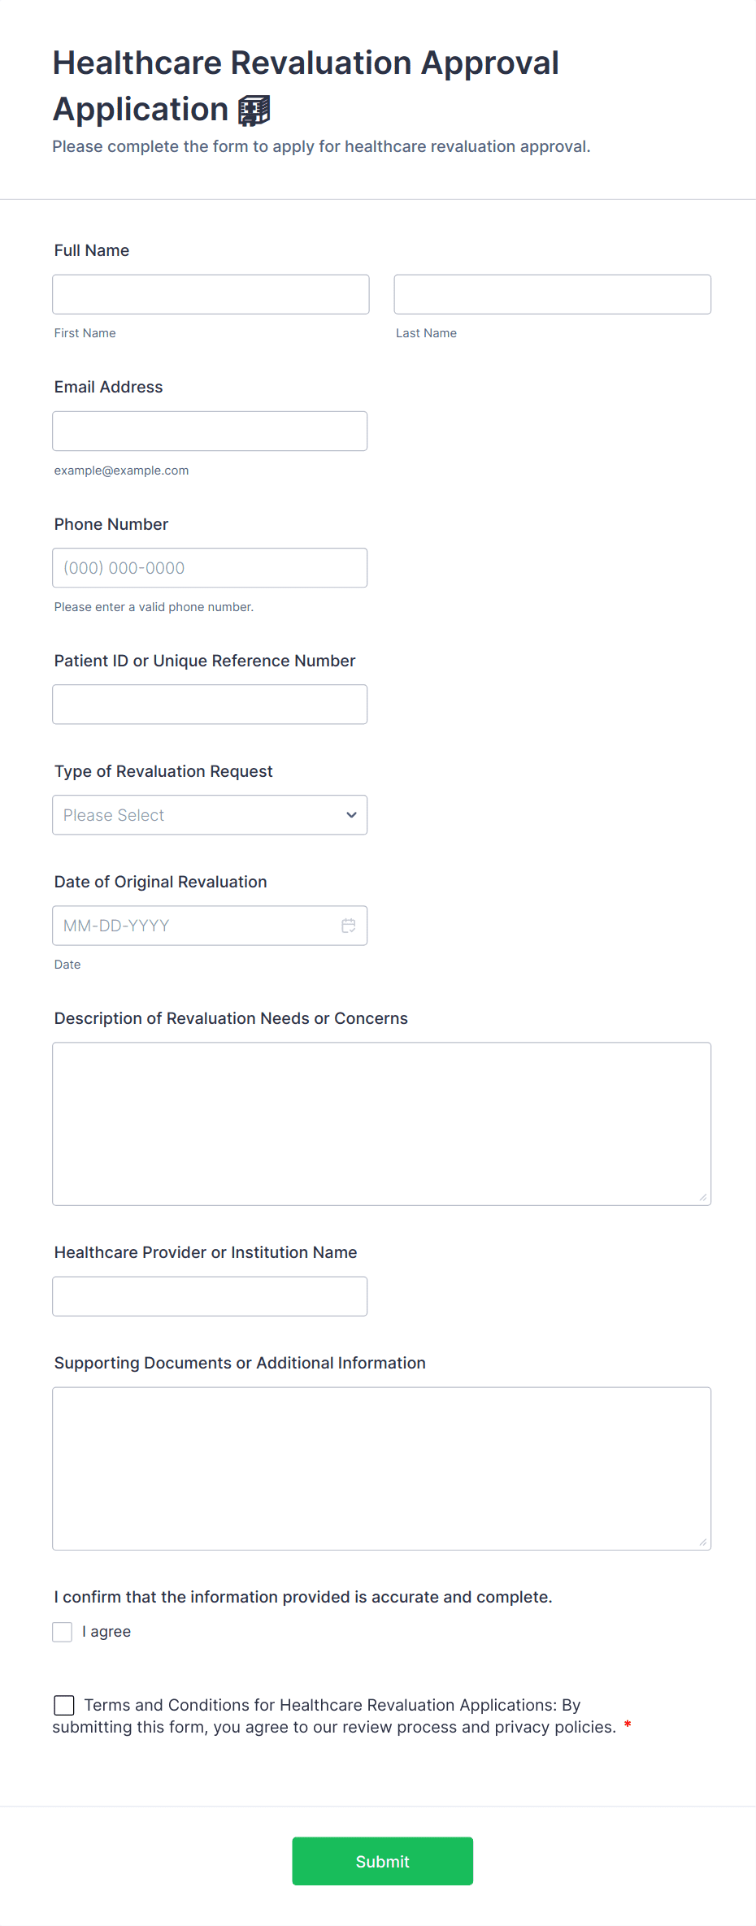Select the Healthcare Provider name field
This screenshot has width=756, height=1926.
(x=210, y=1296)
